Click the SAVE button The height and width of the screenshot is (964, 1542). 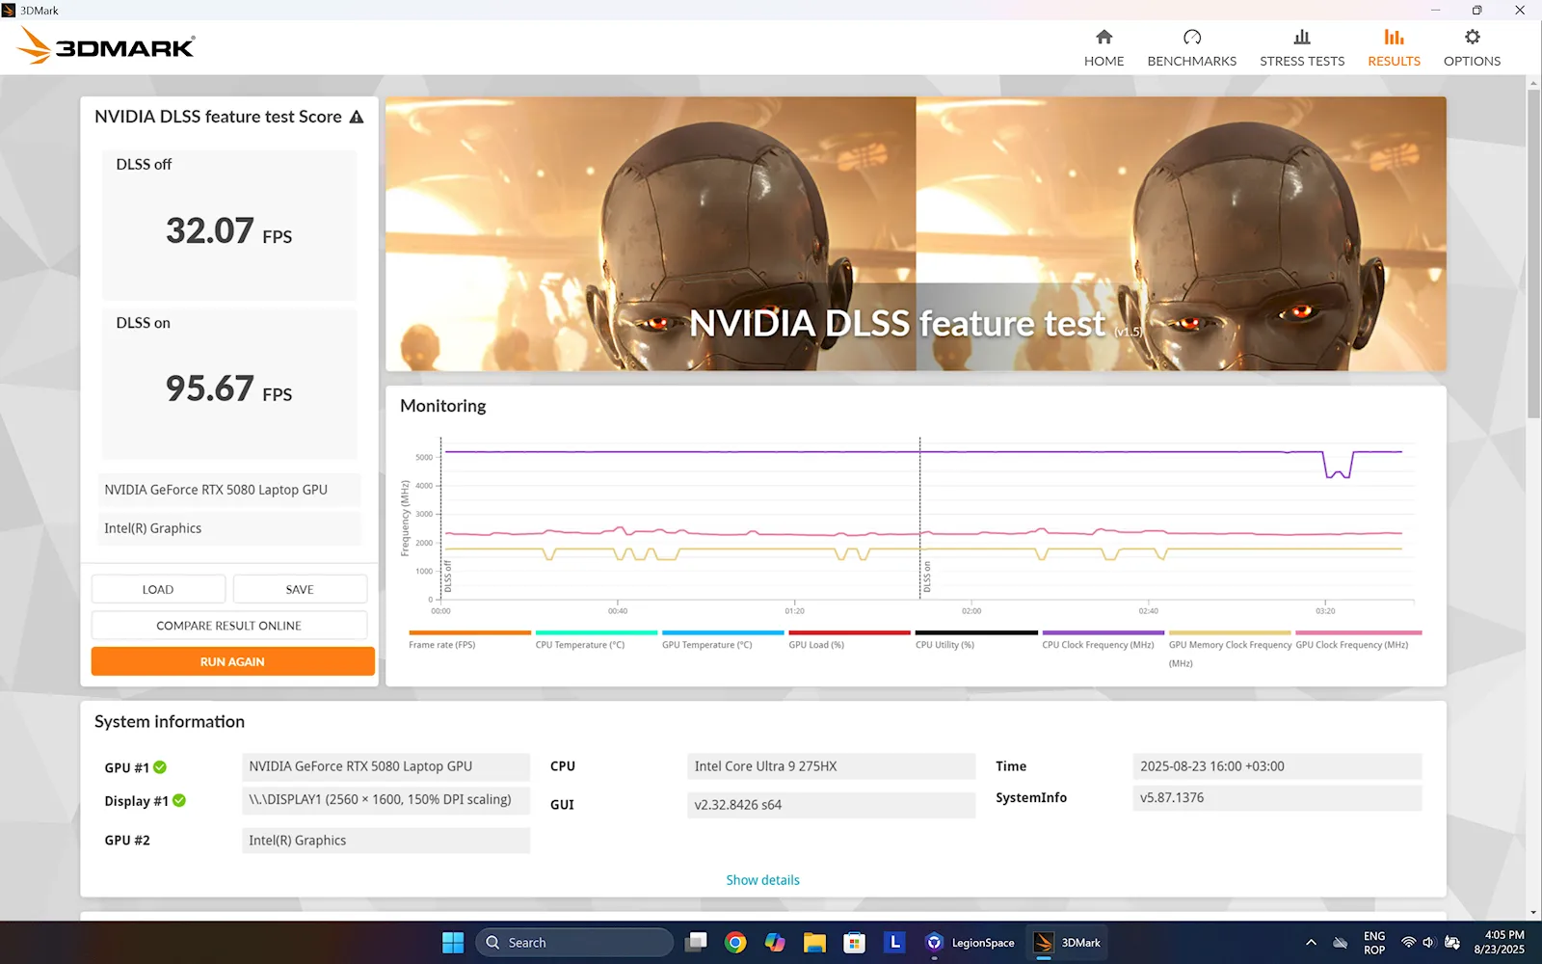click(300, 589)
